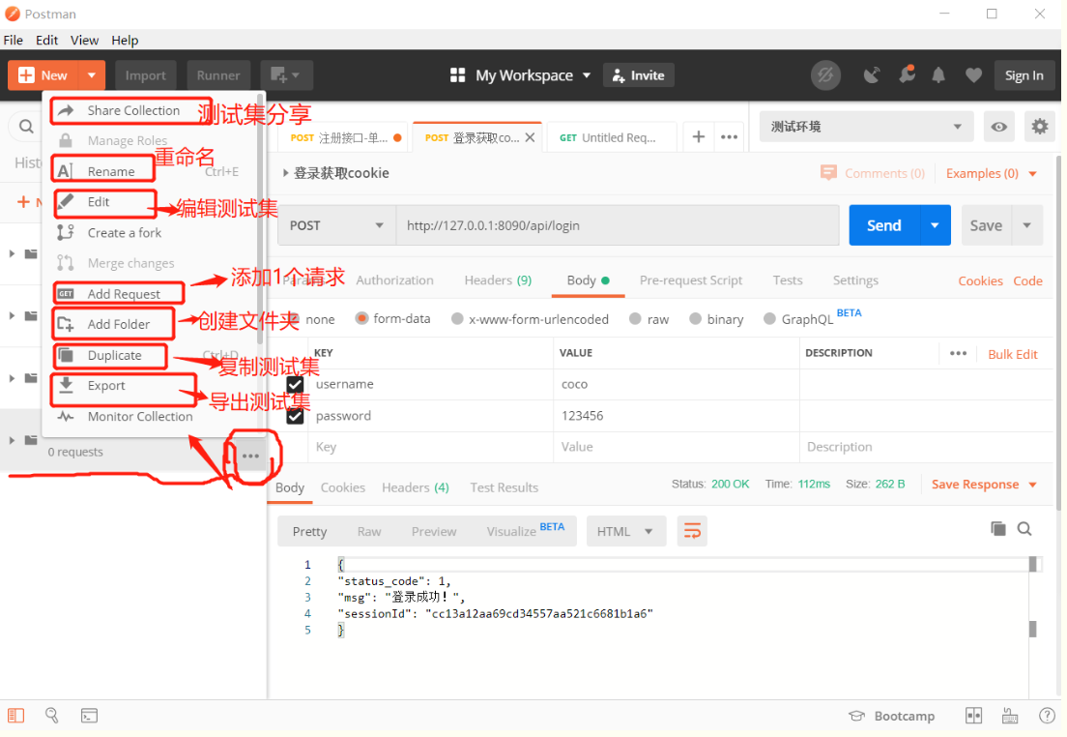Open the wrench settings icon in header
Viewport: 1067px width, 737px height.
click(x=907, y=74)
